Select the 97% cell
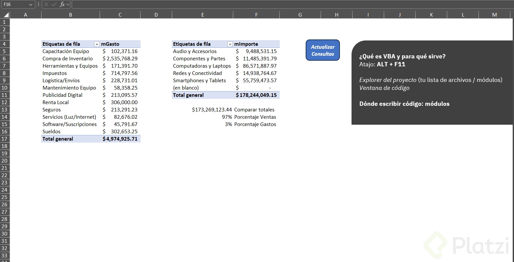 [202, 117]
